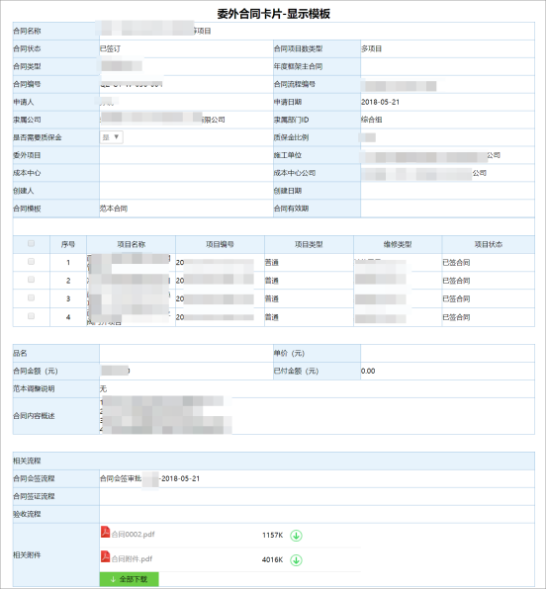
Task: Check the checkbox for project row 1
Action: point(32,262)
